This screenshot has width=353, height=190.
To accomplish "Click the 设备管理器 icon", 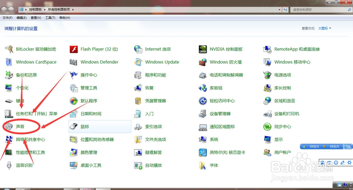I will click(x=203, y=114).
